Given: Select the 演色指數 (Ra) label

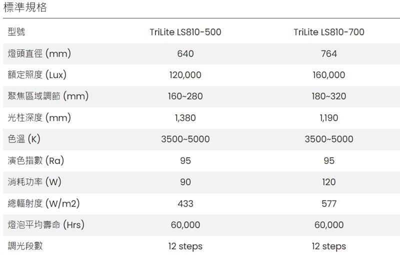Looking at the screenshot, I should (35, 160).
